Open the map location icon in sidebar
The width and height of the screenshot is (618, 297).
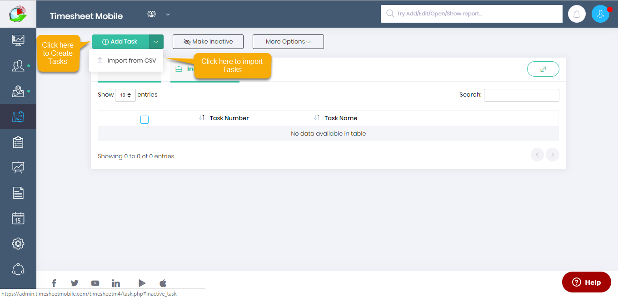[18, 92]
